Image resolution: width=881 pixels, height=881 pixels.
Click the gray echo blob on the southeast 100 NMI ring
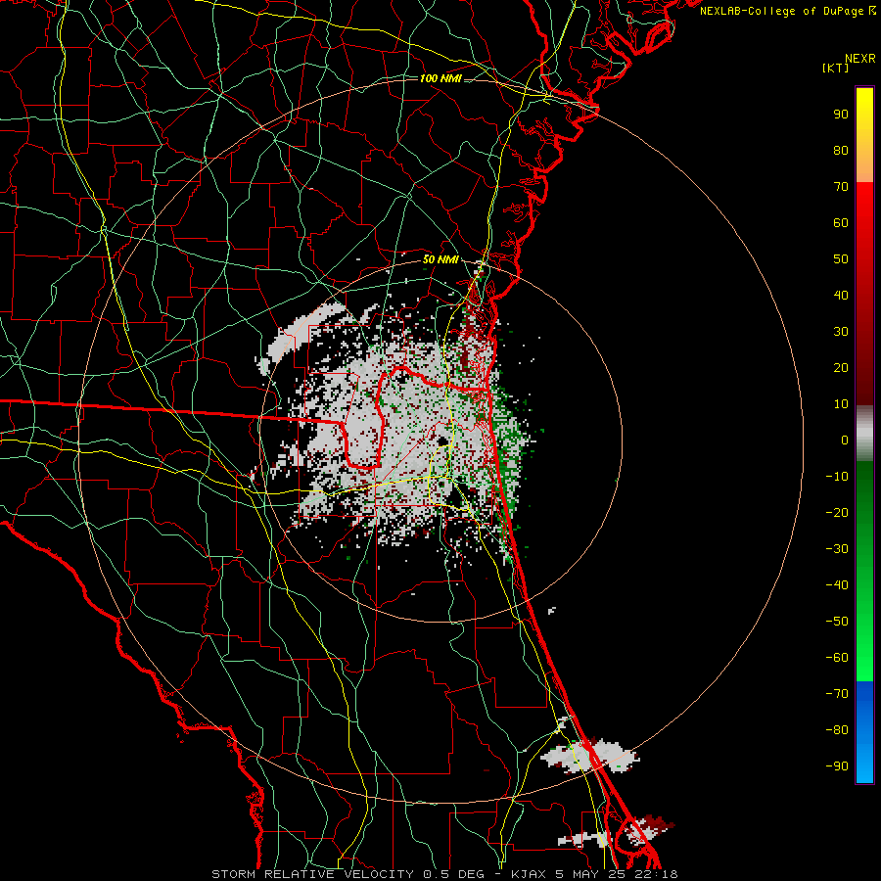point(590,756)
